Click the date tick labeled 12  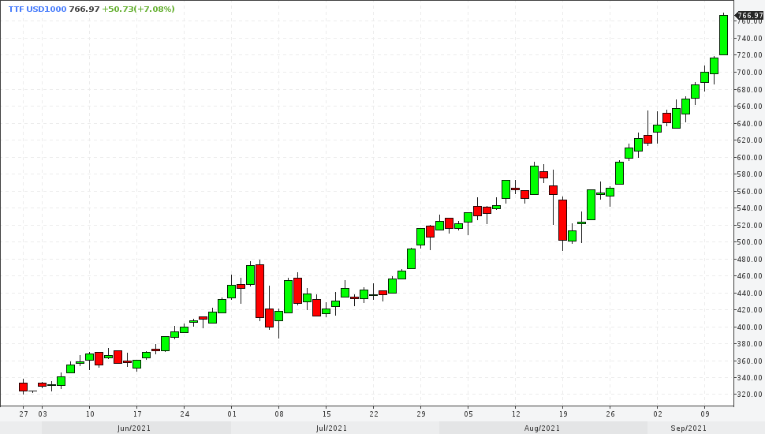(516, 414)
